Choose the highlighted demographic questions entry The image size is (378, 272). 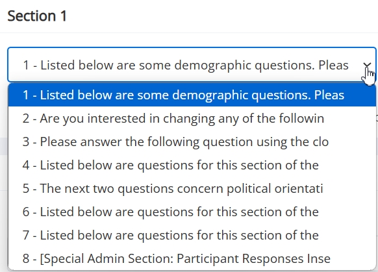192,95
